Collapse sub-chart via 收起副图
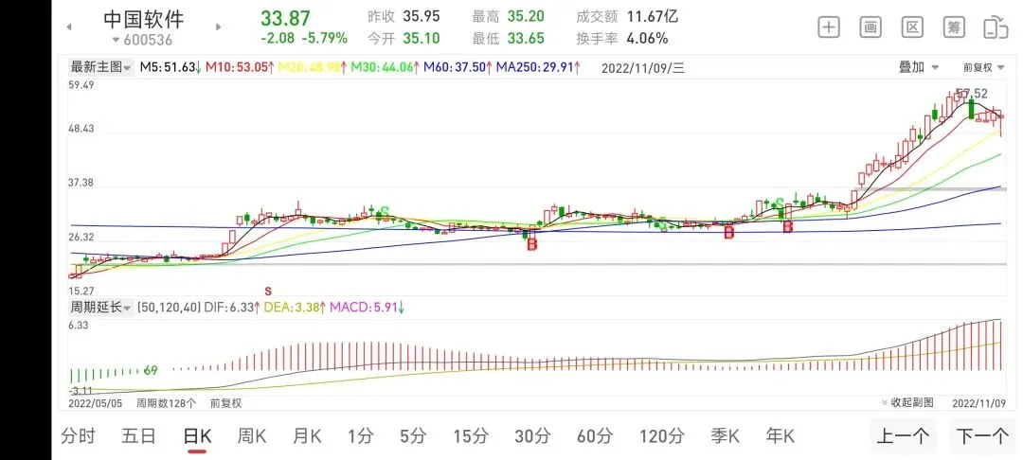This screenshot has height=460, width=1023. [x=908, y=402]
